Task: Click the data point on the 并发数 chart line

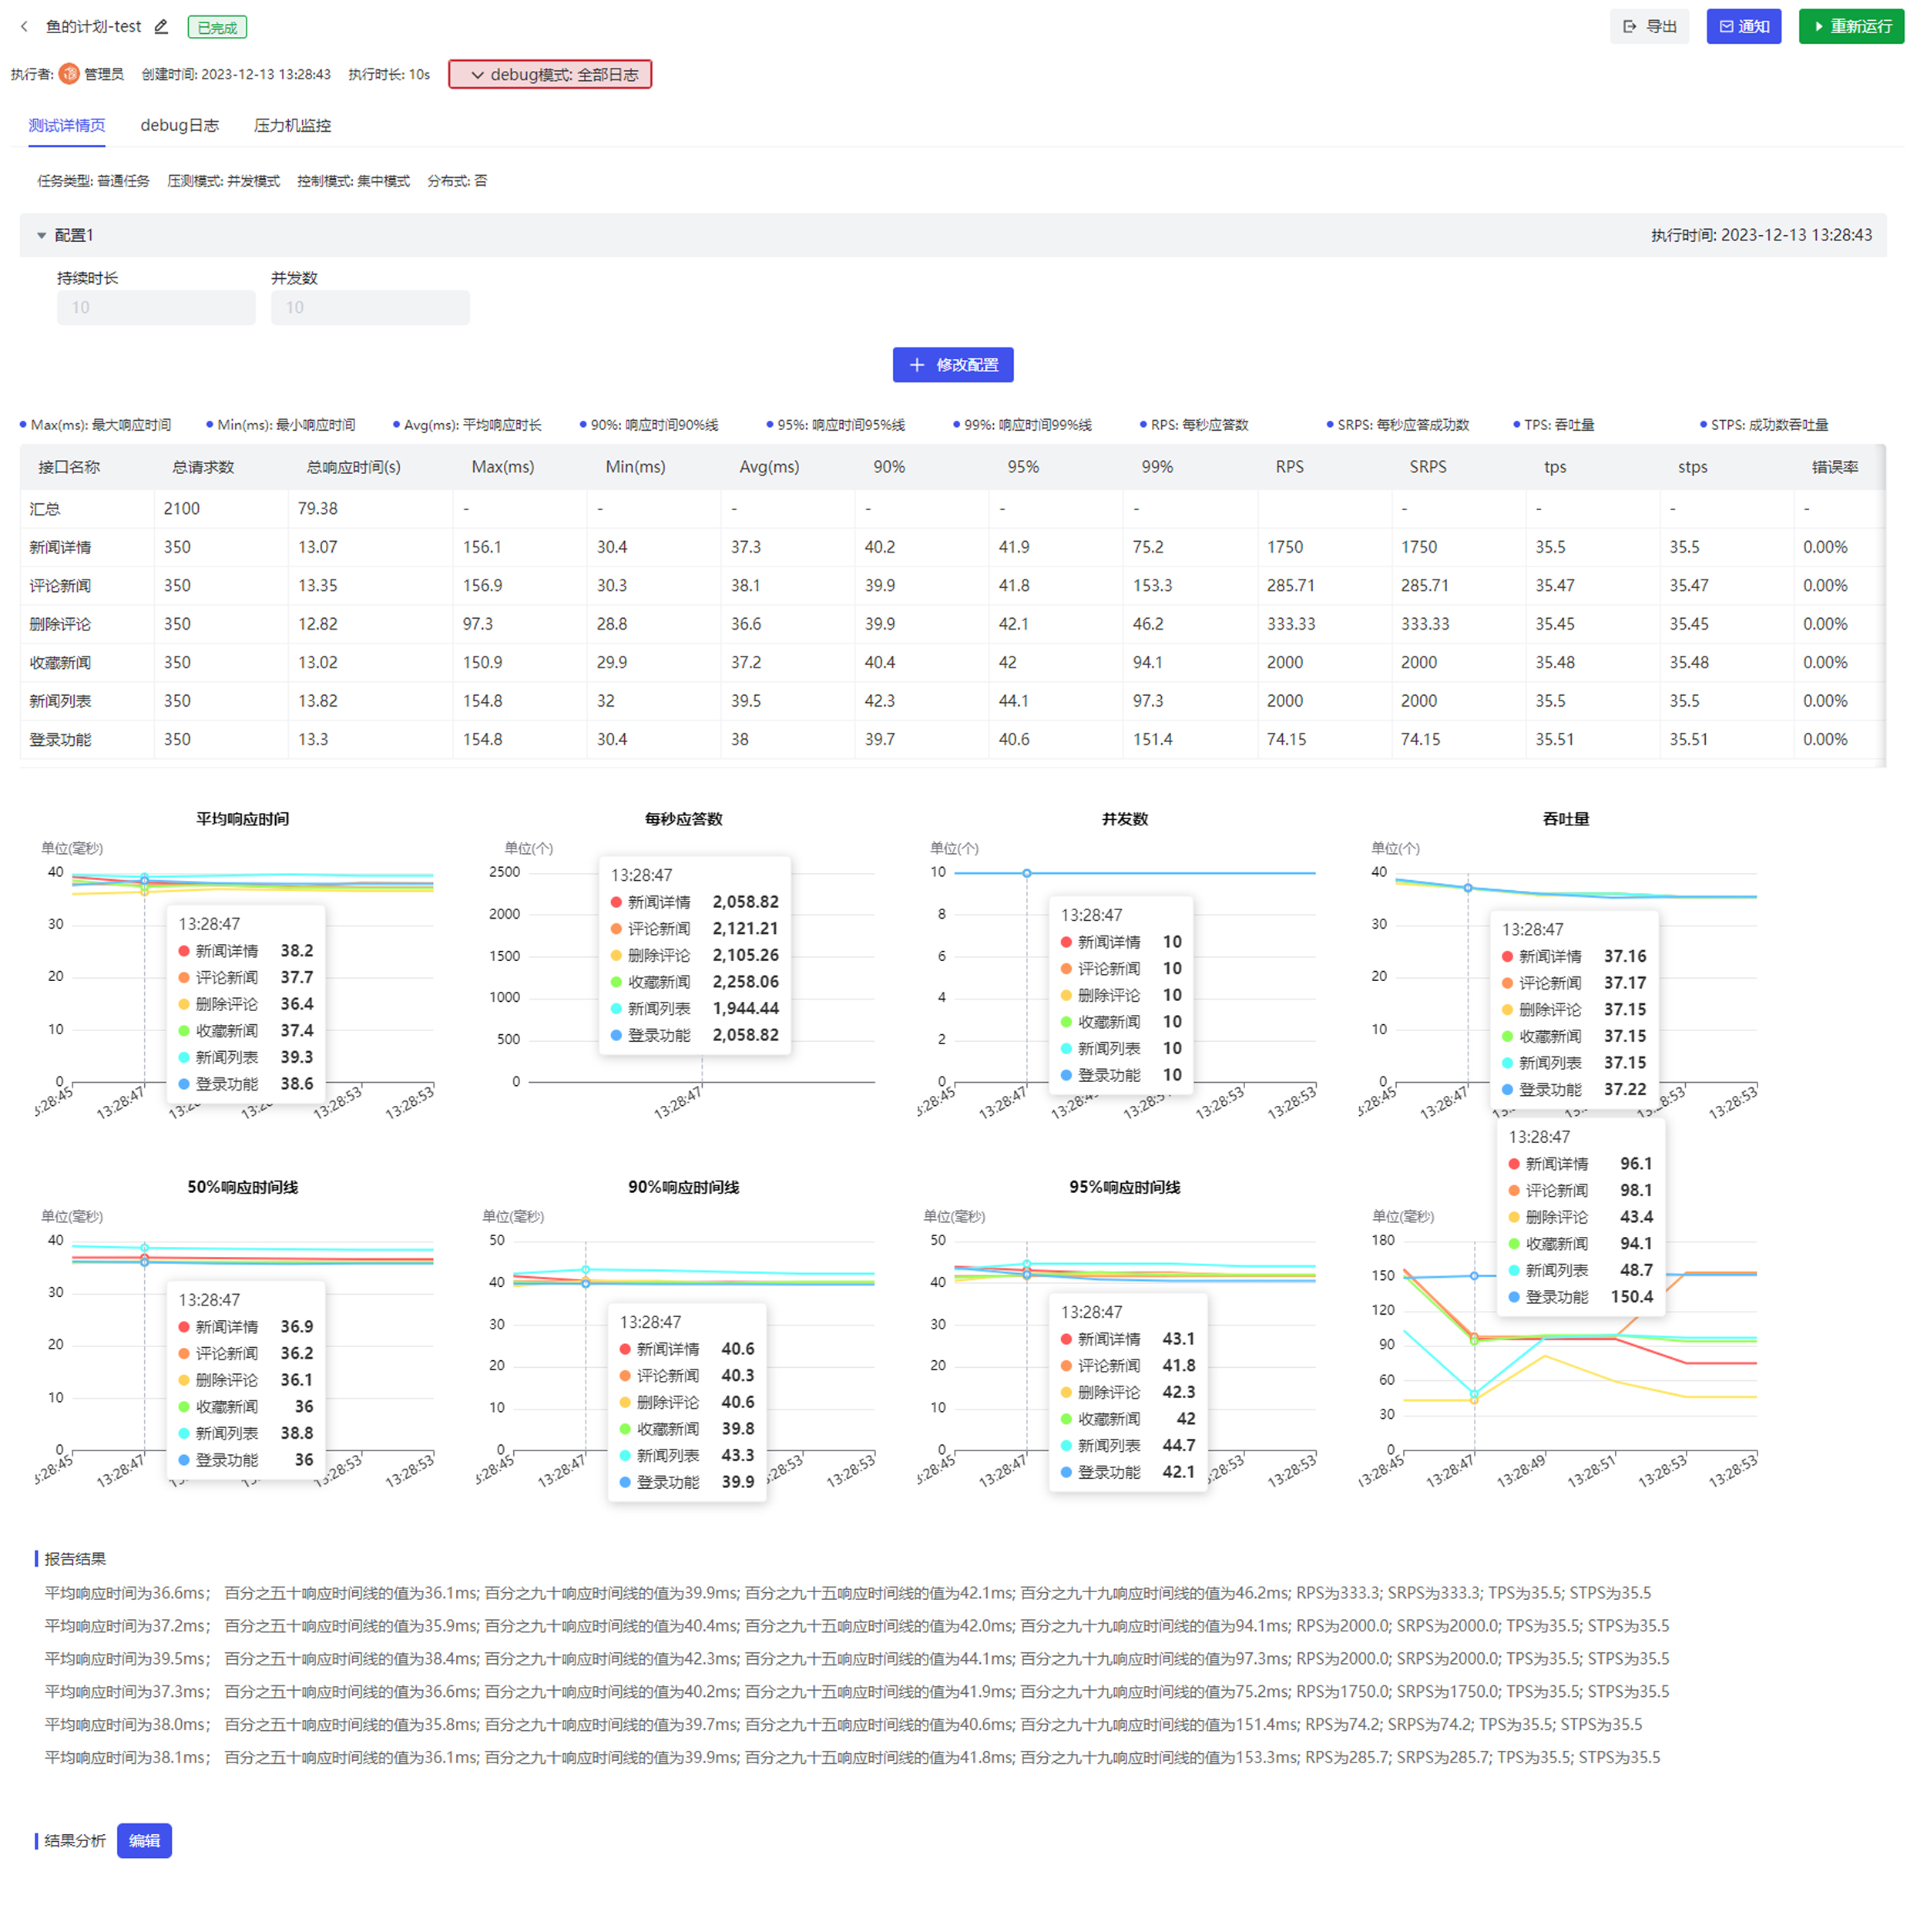Action: 1027,874
